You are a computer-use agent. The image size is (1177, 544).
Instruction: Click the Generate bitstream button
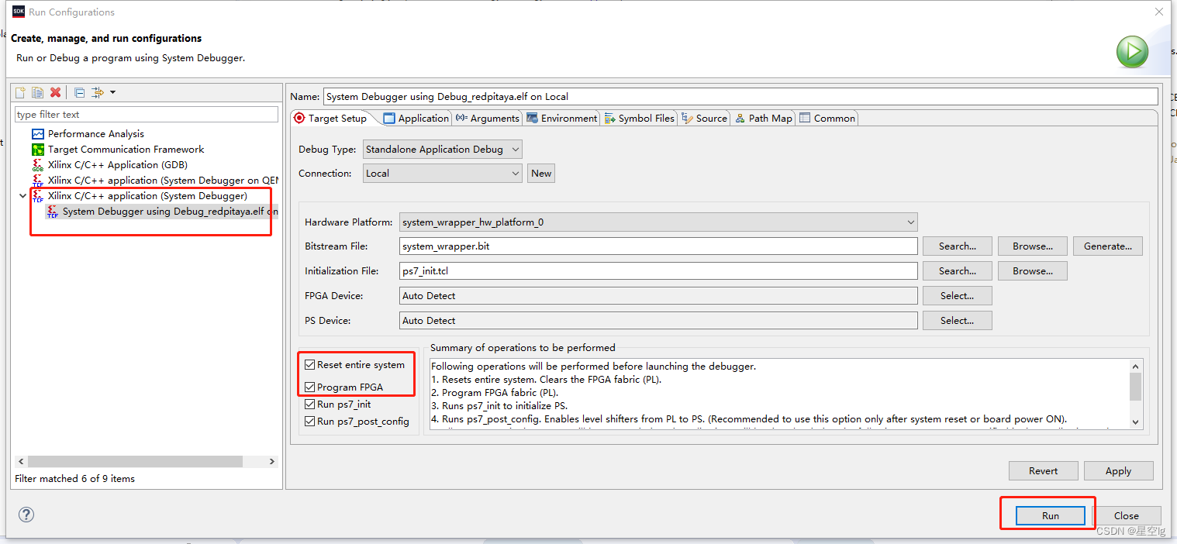pos(1108,246)
